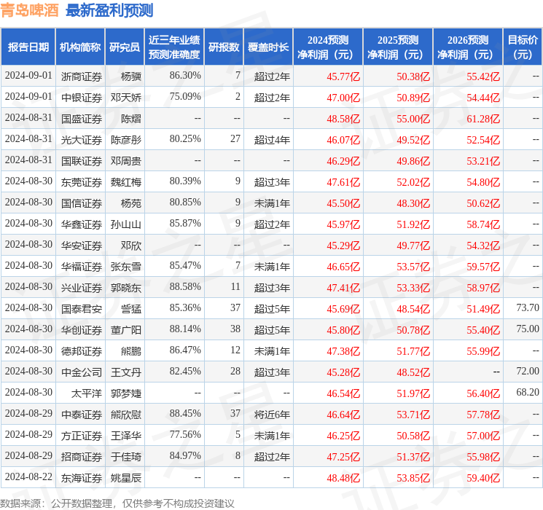Select the 中金公司 institution cell
The height and width of the screenshot is (510, 543).
click(82, 372)
